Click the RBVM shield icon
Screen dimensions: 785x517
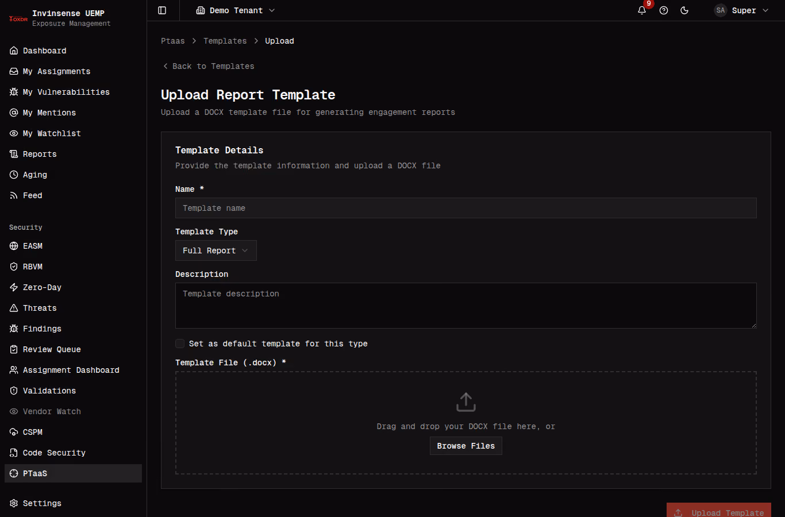pos(14,267)
